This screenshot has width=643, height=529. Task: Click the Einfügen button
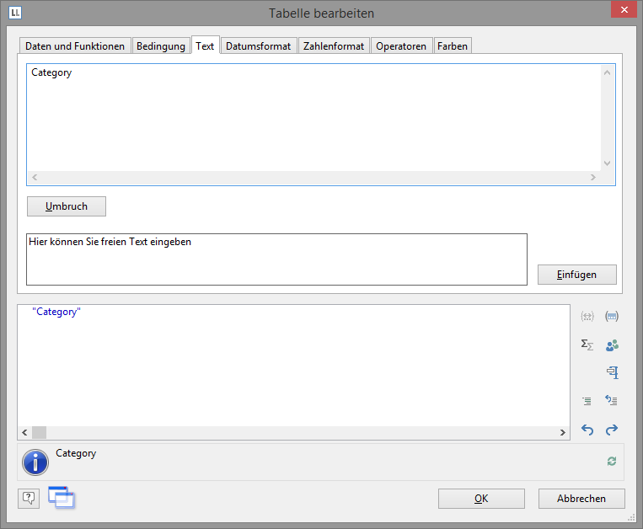(577, 275)
